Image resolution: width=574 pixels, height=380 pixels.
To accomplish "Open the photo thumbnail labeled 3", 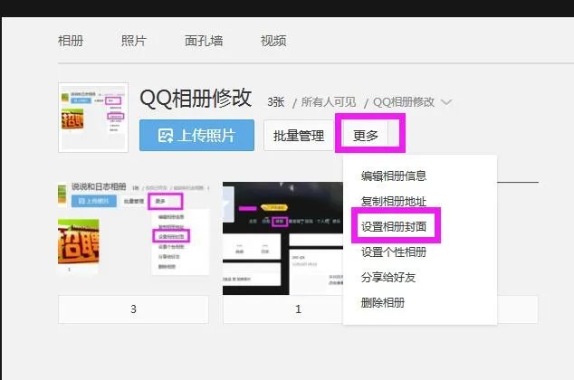I will tap(134, 238).
